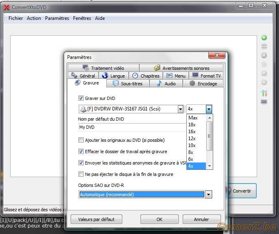Switch to the Menu tab
This screenshot has width=279, height=234.
click(176, 76)
